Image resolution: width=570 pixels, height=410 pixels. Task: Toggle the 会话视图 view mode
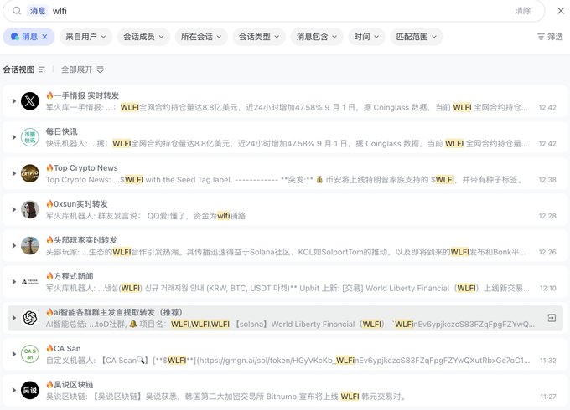coord(24,69)
